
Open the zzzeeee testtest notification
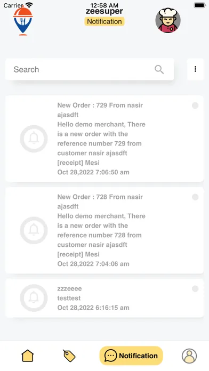104,298
